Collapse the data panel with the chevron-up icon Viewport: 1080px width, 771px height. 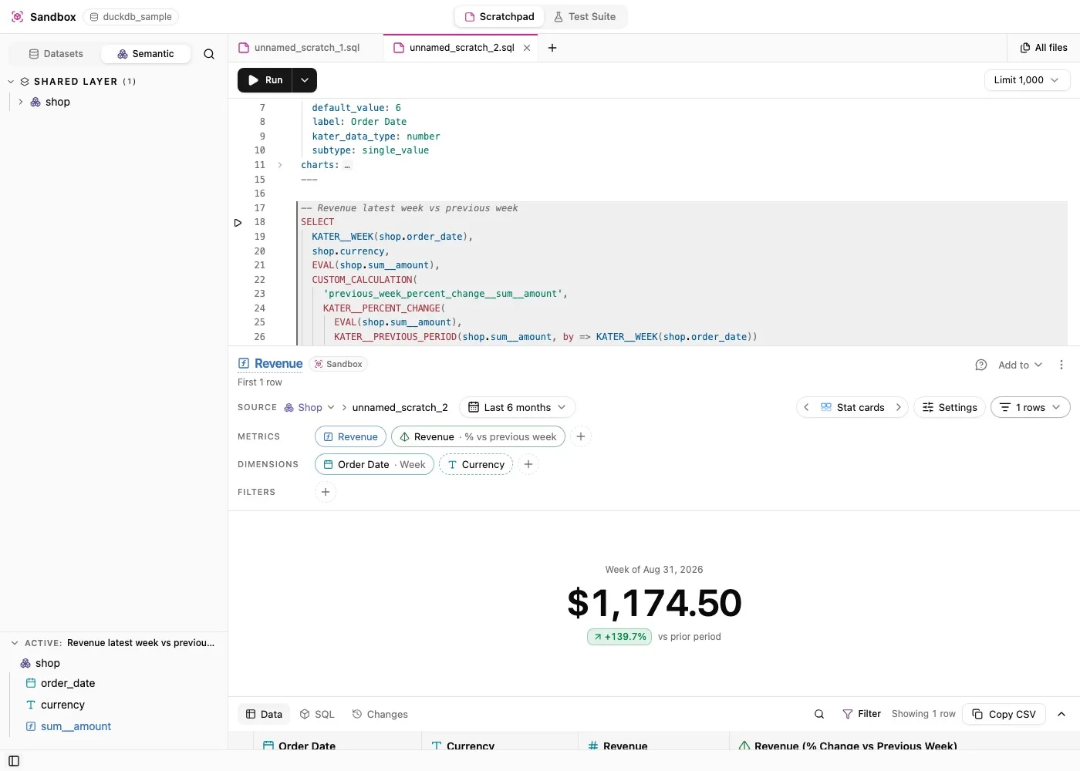click(1061, 714)
